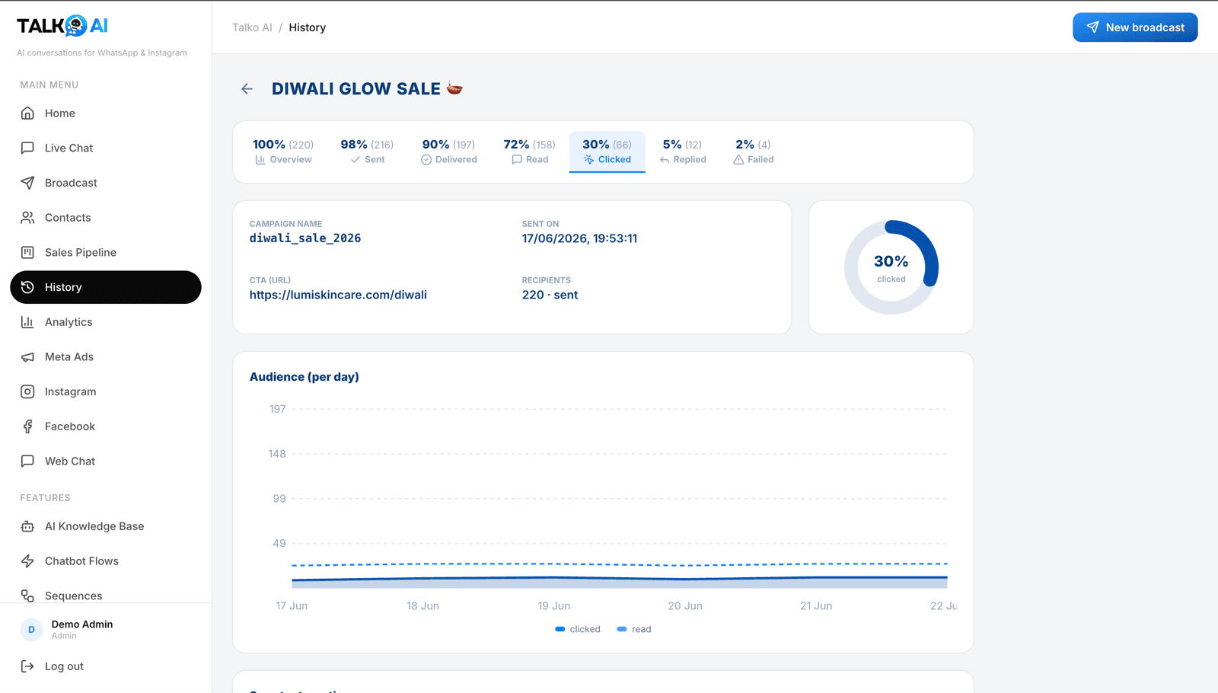Open Meta Ads from the sidebar
Viewport: 1218px width, 693px height.
[106, 357]
